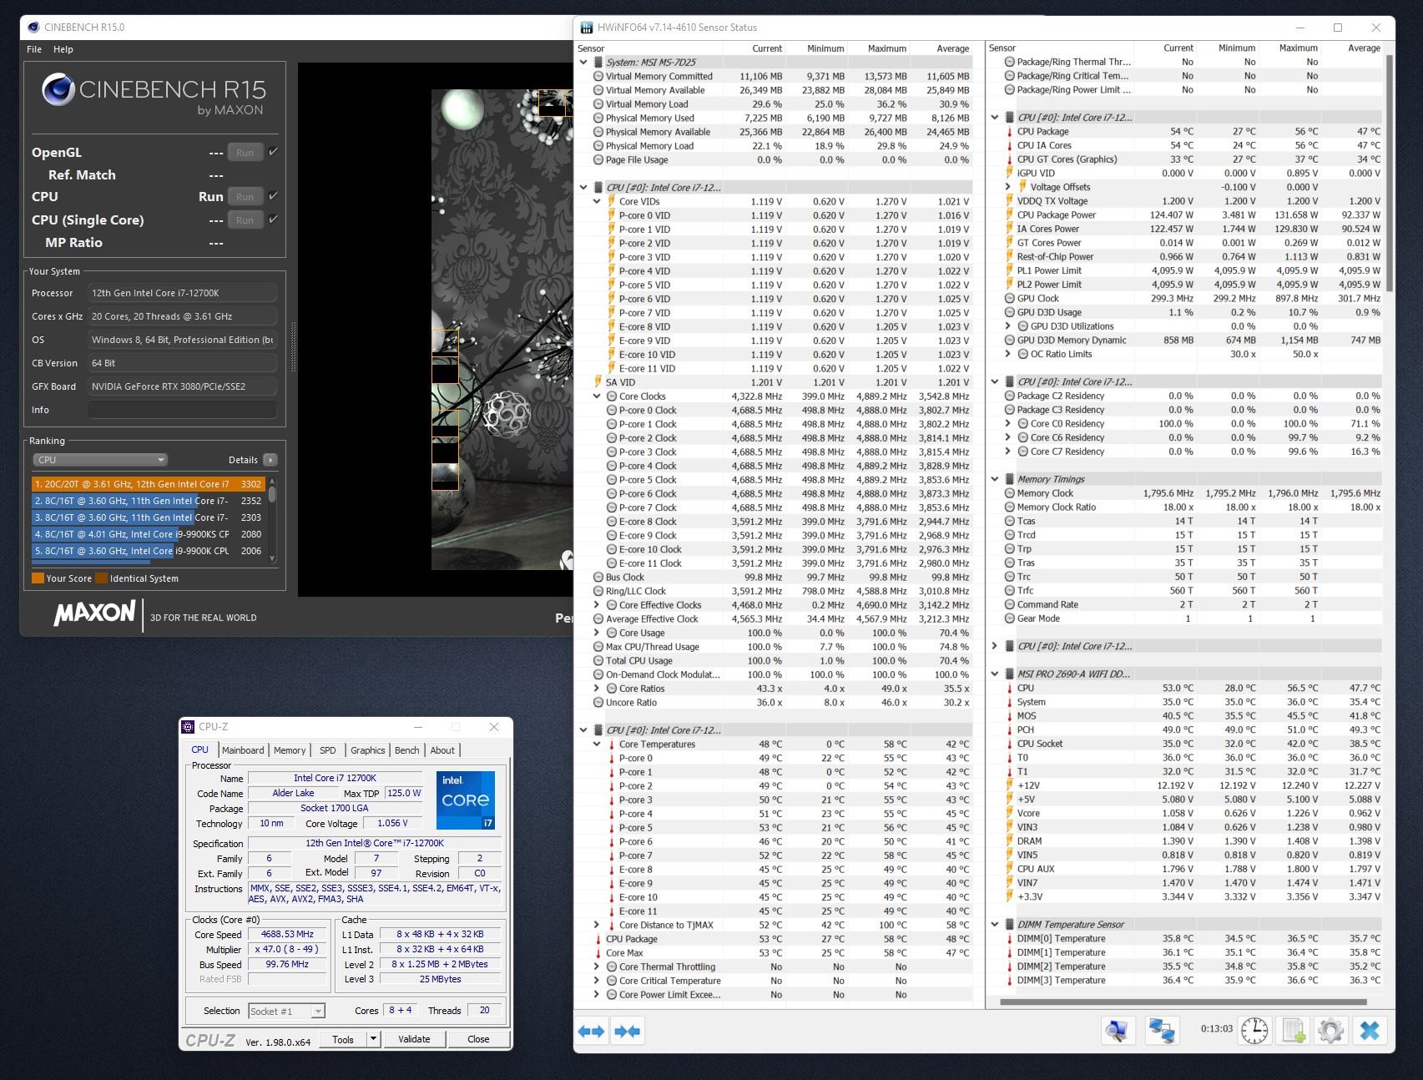Click the DIMM[0] Temperature sensor icon
1423x1080 pixels.
click(x=1009, y=938)
